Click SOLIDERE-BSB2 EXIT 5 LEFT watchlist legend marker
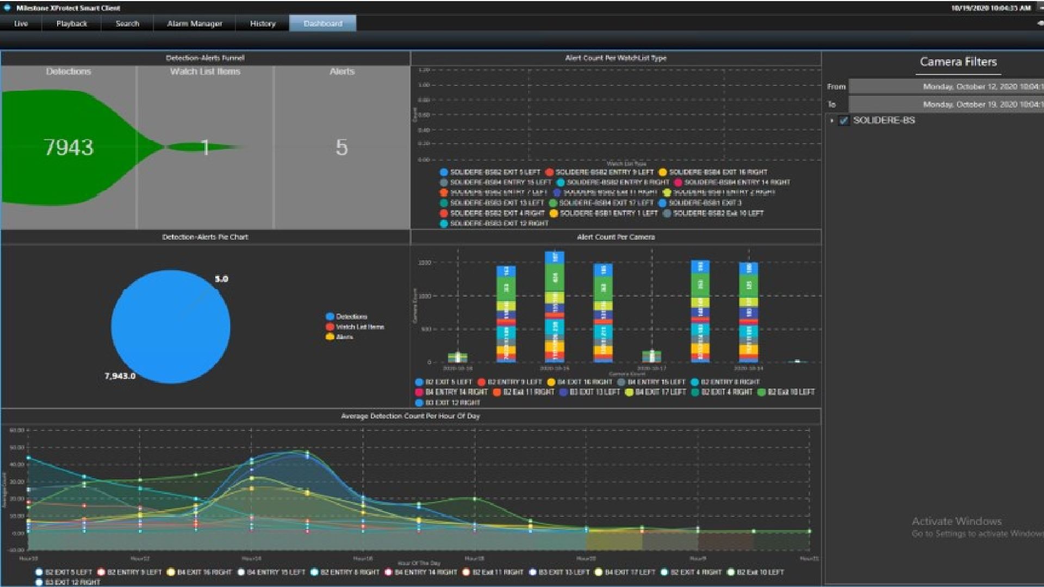 [x=444, y=172]
